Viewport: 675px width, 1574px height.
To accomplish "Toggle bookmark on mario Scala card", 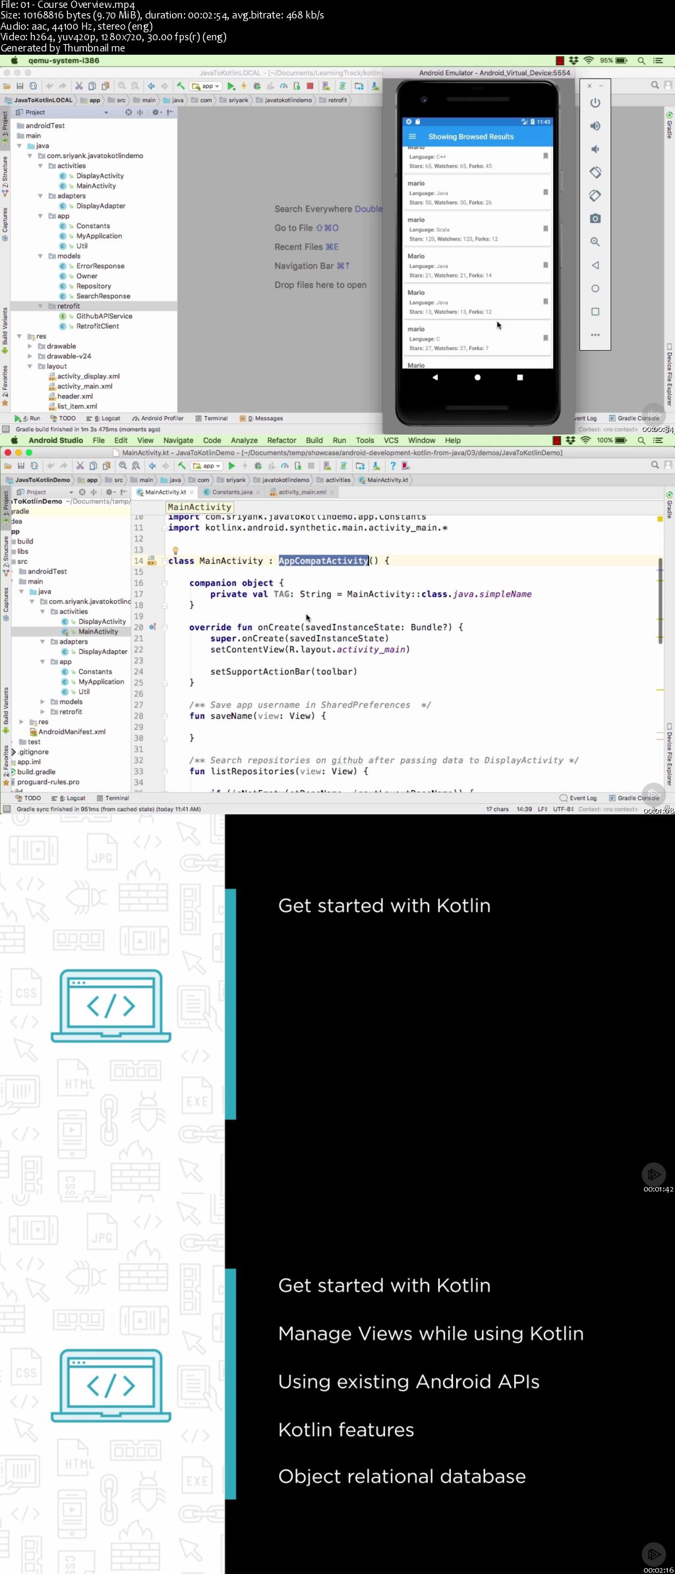I will (545, 229).
